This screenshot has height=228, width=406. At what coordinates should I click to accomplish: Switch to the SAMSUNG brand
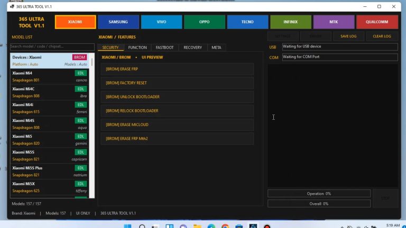point(118,22)
